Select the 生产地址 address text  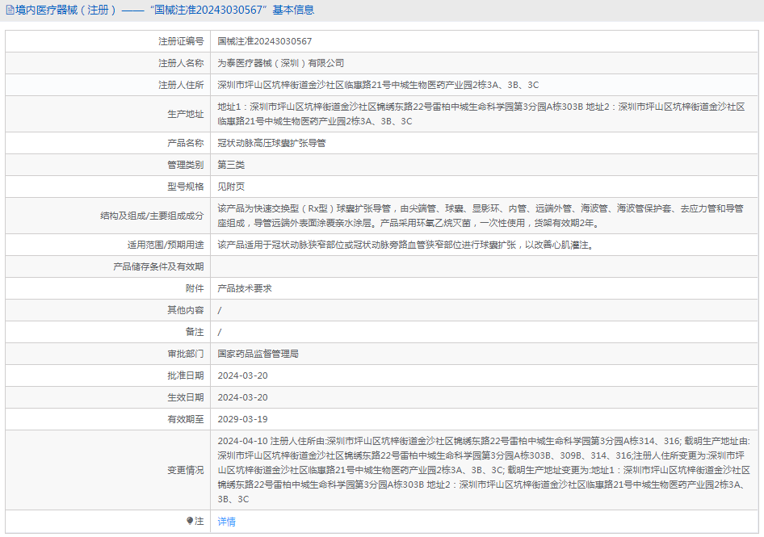coord(481,114)
